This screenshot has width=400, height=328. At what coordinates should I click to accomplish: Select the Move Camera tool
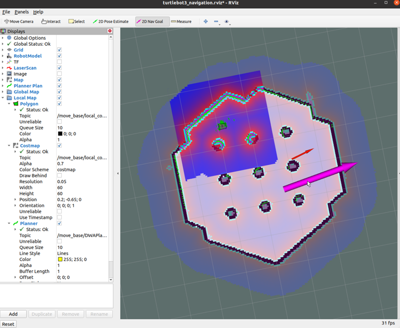[19, 21]
